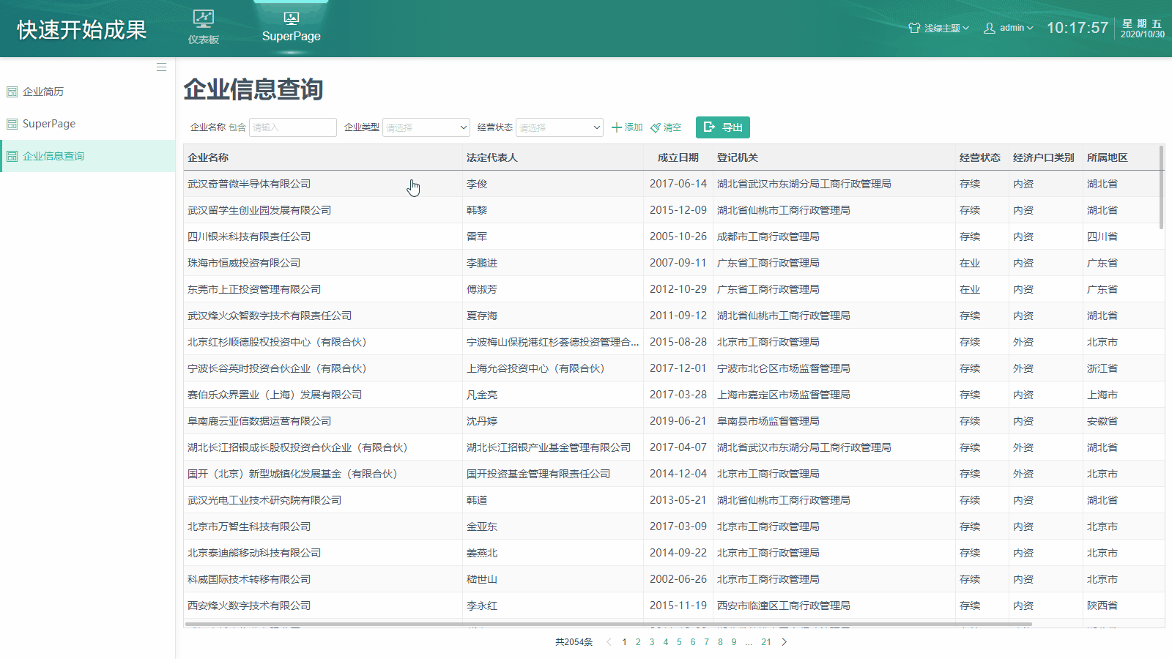Jump to page 21 in pagination
The image size is (1172, 659).
766,641
